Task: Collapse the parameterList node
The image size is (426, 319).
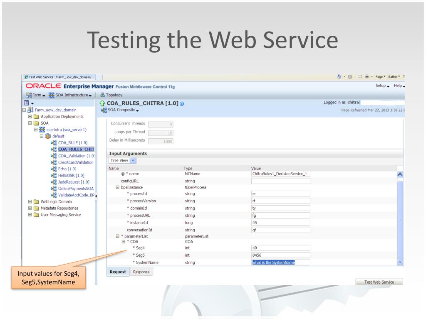Action: pos(117,236)
